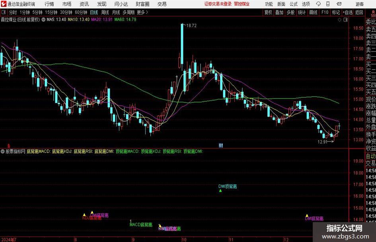This screenshot has width=376, height=242.
Task: Click the 返回 back button
Action: click(359, 12)
